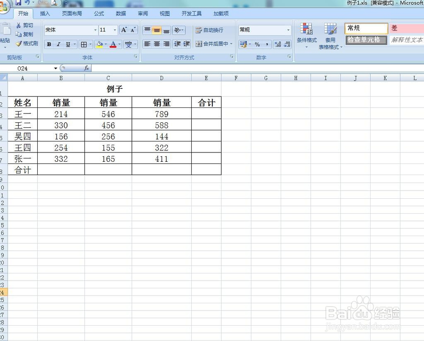Apply the 常规 cell style
The image size is (424, 341).
tap(366, 28)
